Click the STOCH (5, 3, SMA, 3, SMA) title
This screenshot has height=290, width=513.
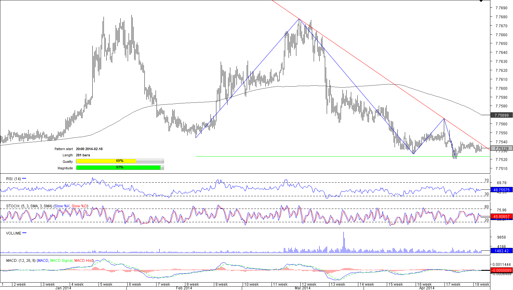click(x=29, y=206)
